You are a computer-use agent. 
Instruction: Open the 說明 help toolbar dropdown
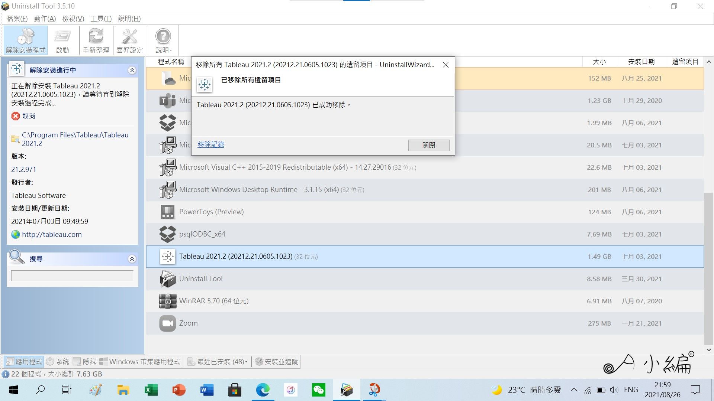click(x=163, y=40)
